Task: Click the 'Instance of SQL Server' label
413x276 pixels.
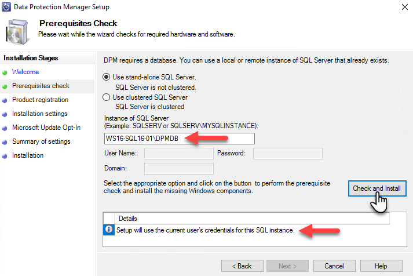Action: [136, 118]
